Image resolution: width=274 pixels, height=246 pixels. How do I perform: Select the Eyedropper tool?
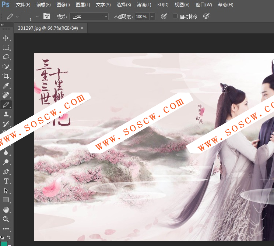[6, 86]
